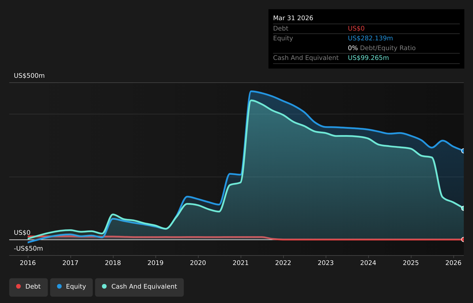Click the 2024 x-axis label
473x303 pixels.
[x=368, y=263]
